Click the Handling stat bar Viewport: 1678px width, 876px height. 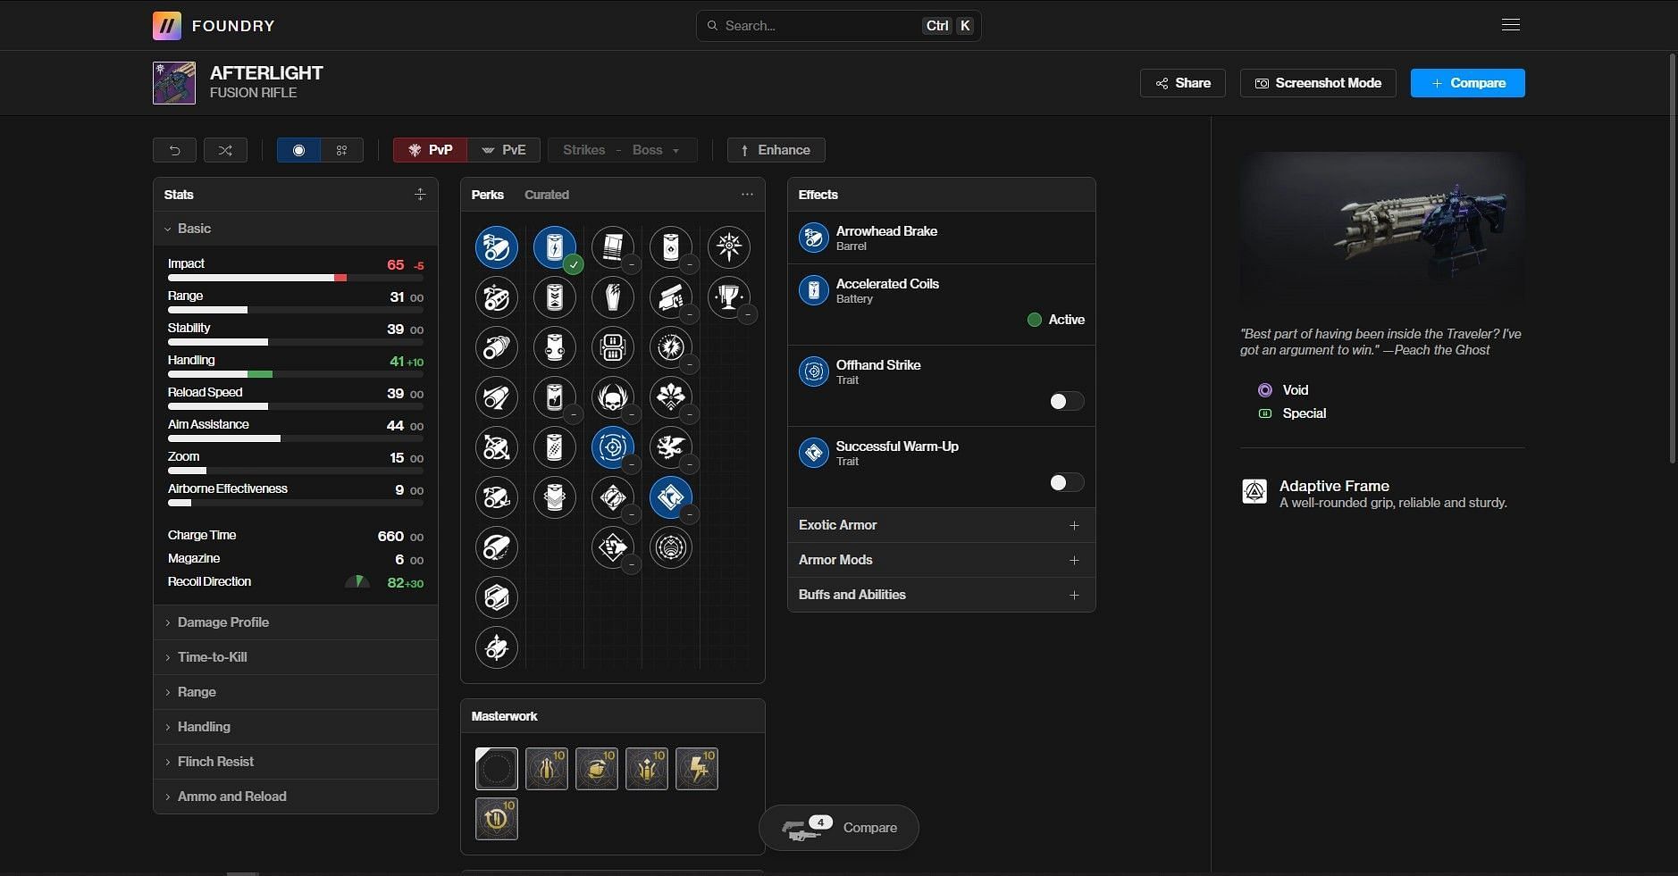(x=296, y=374)
